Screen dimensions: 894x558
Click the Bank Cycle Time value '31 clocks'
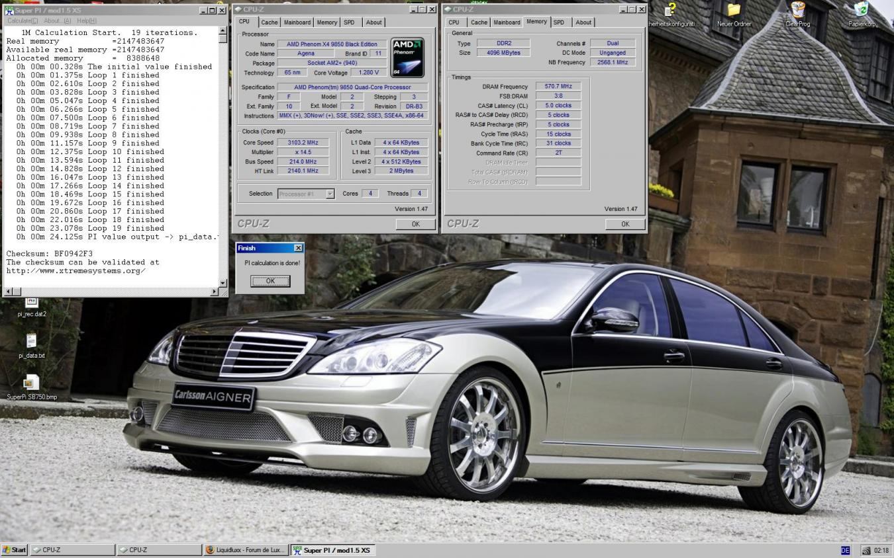(x=558, y=143)
